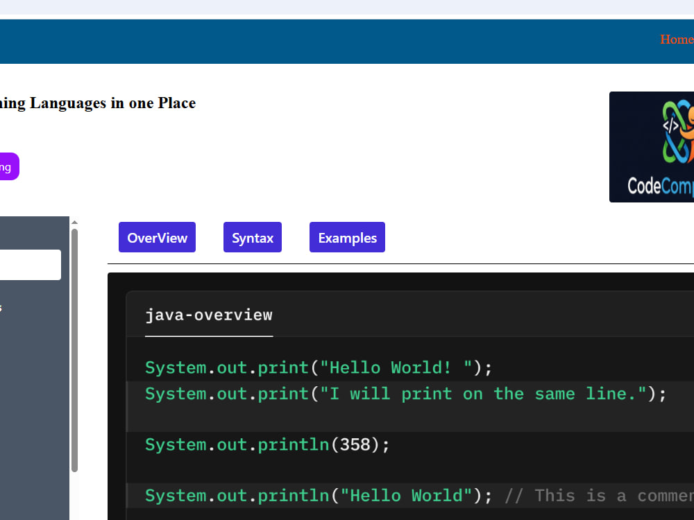The width and height of the screenshot is (694, 520).
Task: Click the println("Hello World") code line
Action: point(319,496)
